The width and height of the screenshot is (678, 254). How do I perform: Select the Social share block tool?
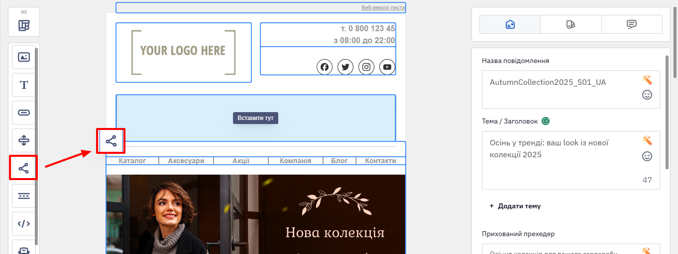coord(24,168)
